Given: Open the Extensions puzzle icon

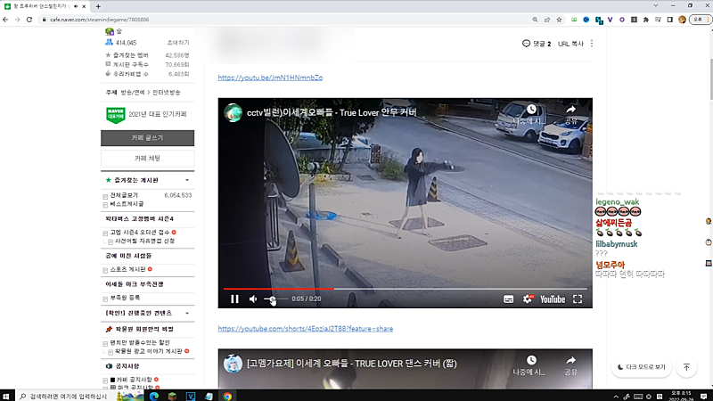Looking at the screenshot, I should [x=645, y=20].
